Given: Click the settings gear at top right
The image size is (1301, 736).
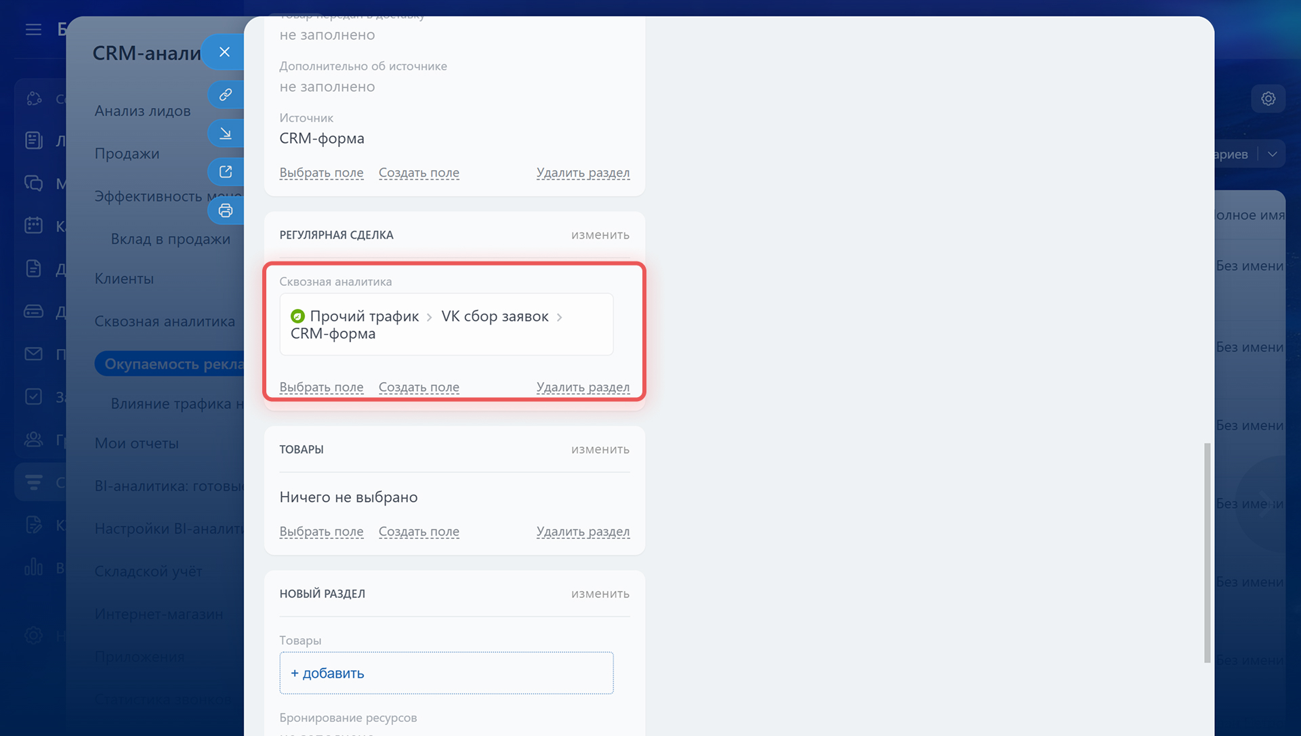Looking at the screenshot, I should 1268,99.
